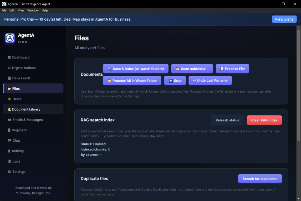Click the Daily Leads graph icon

point(9,78)
